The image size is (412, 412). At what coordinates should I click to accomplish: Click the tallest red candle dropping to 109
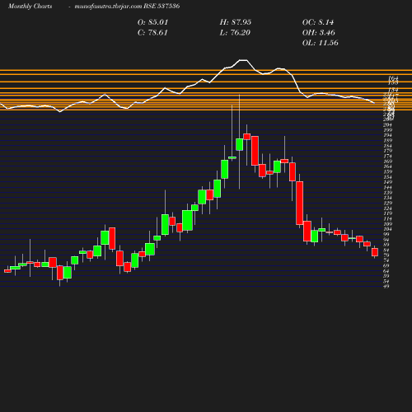tap(300, 203)
